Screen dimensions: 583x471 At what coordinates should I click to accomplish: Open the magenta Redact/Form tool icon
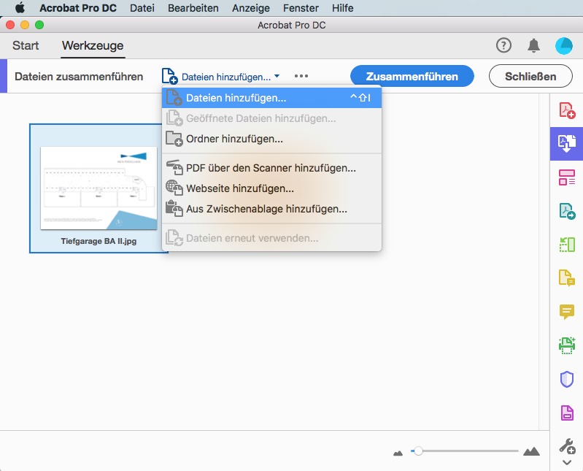coord(567,413)
